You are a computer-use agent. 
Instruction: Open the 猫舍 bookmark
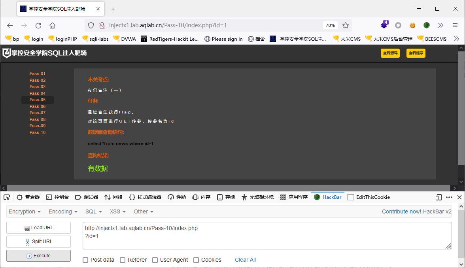(256, 39)
